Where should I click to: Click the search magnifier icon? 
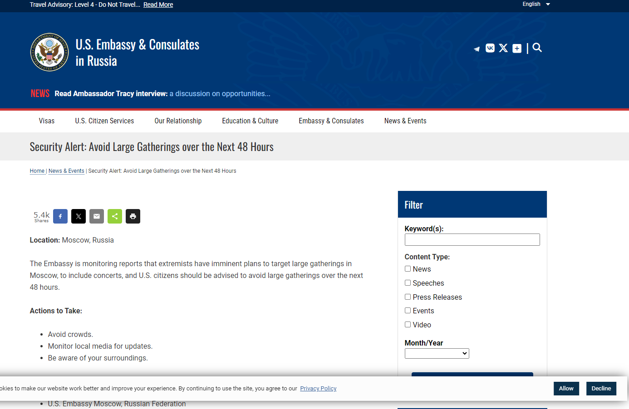537,48
